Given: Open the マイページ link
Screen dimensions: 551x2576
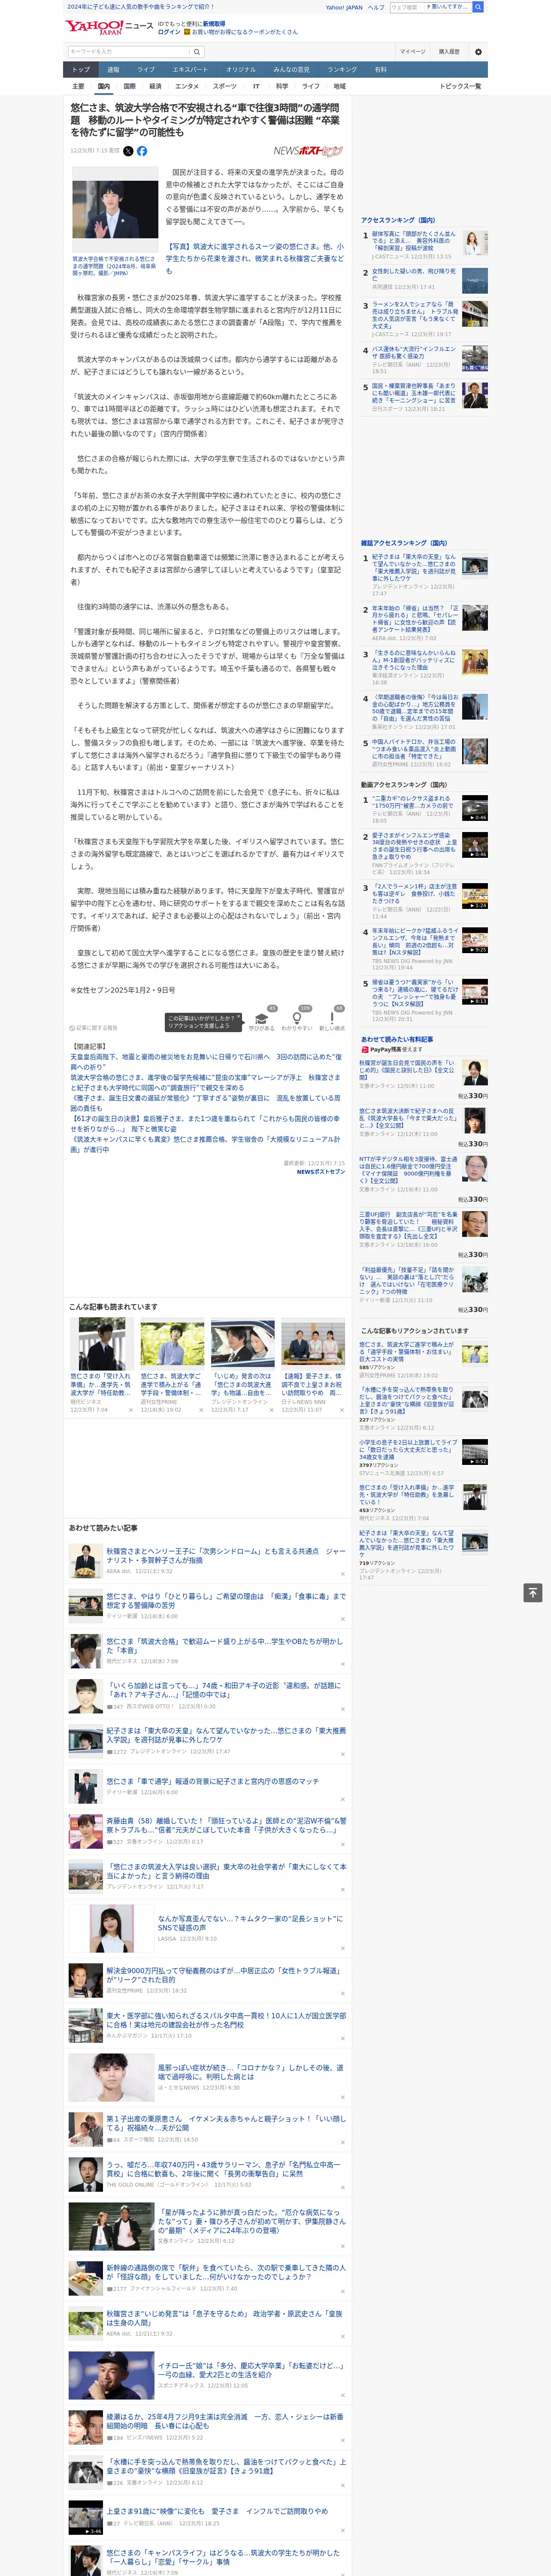Looking at the screenshot, I should coord(413,52).
